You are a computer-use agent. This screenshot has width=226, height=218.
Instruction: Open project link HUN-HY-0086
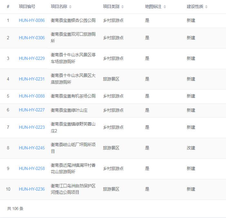tap(32, 21)
